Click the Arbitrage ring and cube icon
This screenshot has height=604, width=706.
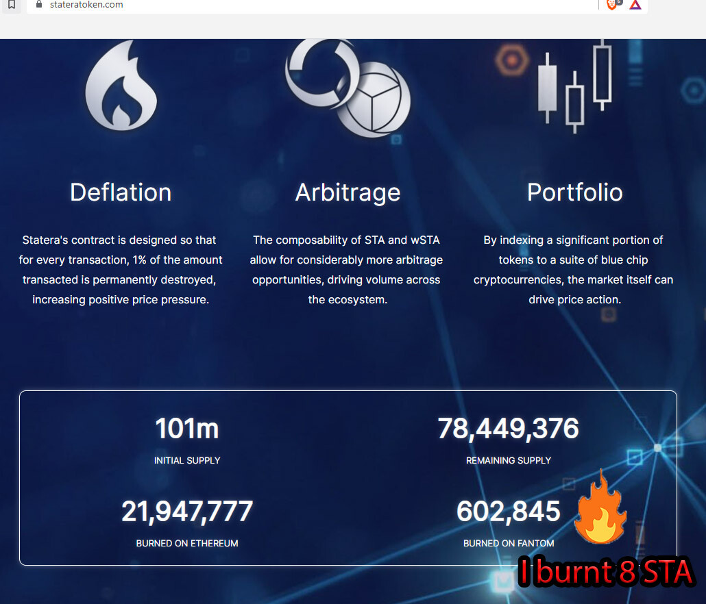348,88
